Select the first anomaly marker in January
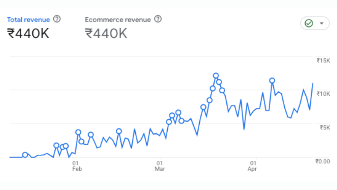 point(25,155)
